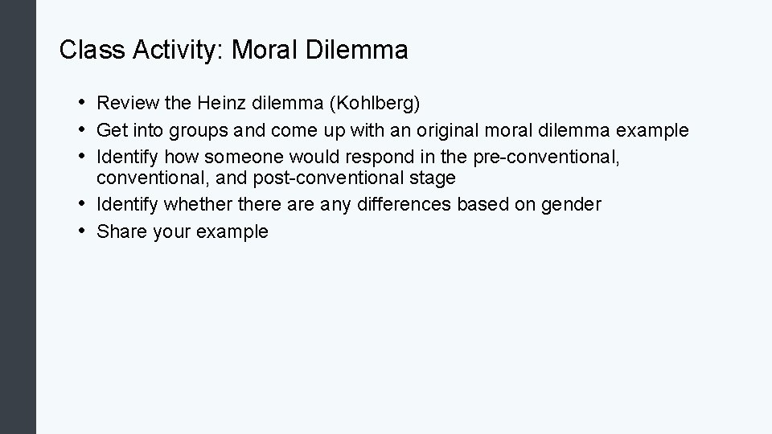Click the bullet marker beside 'Identify how someone'

[x=82, y=157]
